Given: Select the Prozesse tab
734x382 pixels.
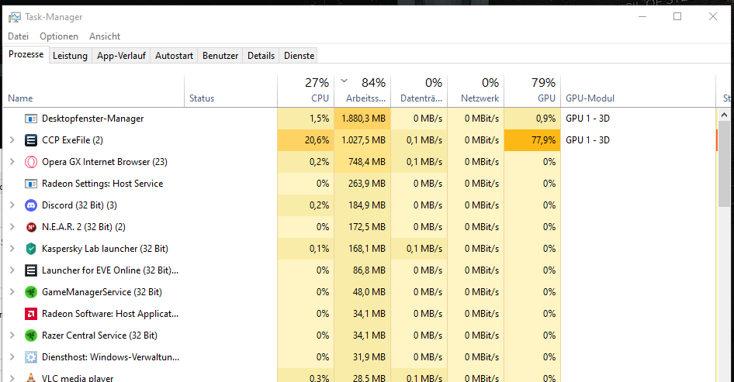Looking at the screenshot, I should (x=26, y=54).
